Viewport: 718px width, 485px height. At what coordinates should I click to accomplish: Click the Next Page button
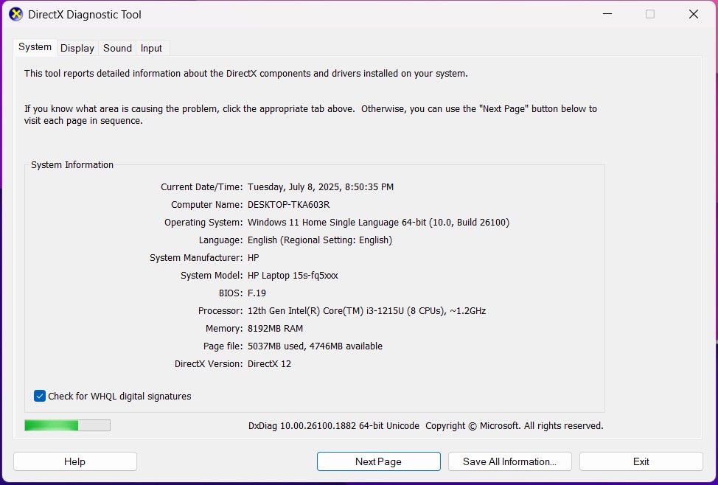pyautogui.click(x=378, y=461)
